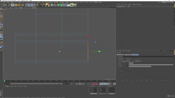Click Size Y input field
This screenshot has width=175, height=98.
[102, 90]
